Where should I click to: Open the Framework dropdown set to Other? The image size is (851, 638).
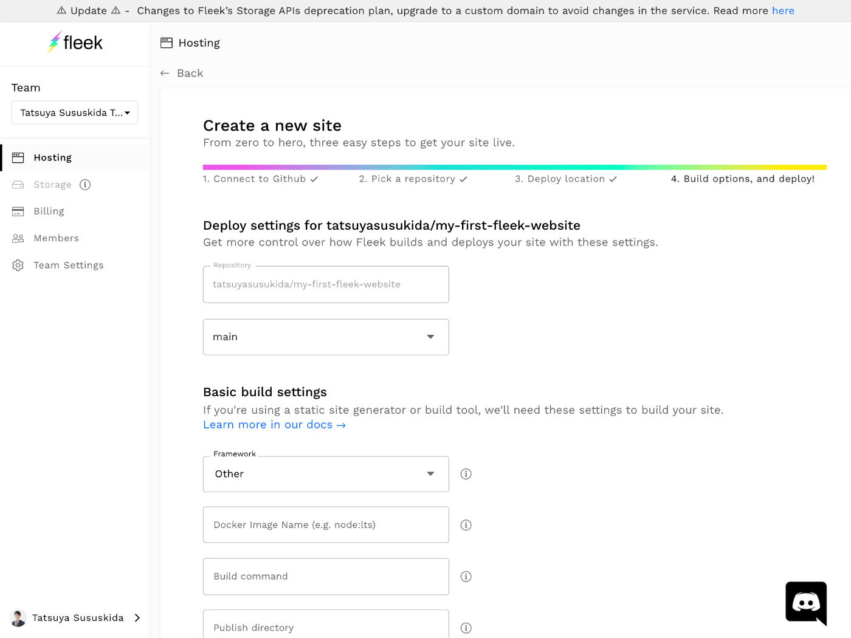tap(326, 474)
